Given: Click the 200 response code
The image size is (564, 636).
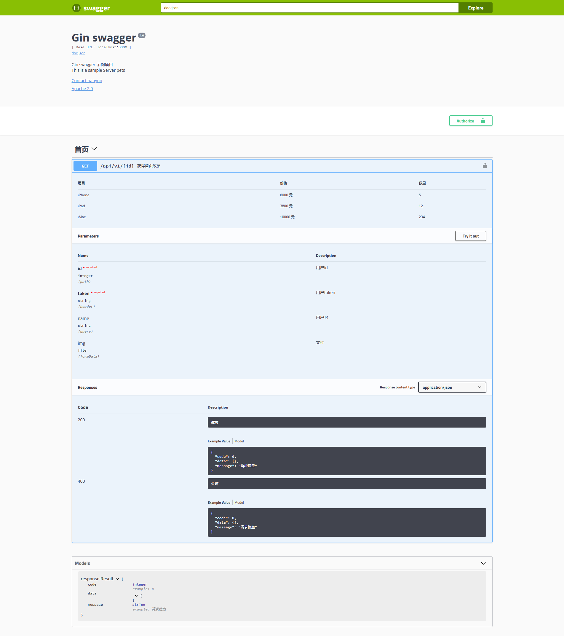Looking at the screenshot, I should [x=81, y=420].
